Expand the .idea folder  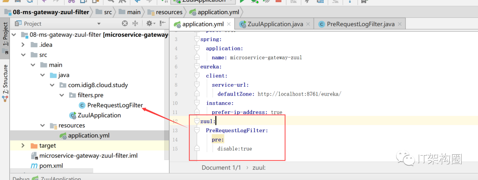(x=23, y=45)
